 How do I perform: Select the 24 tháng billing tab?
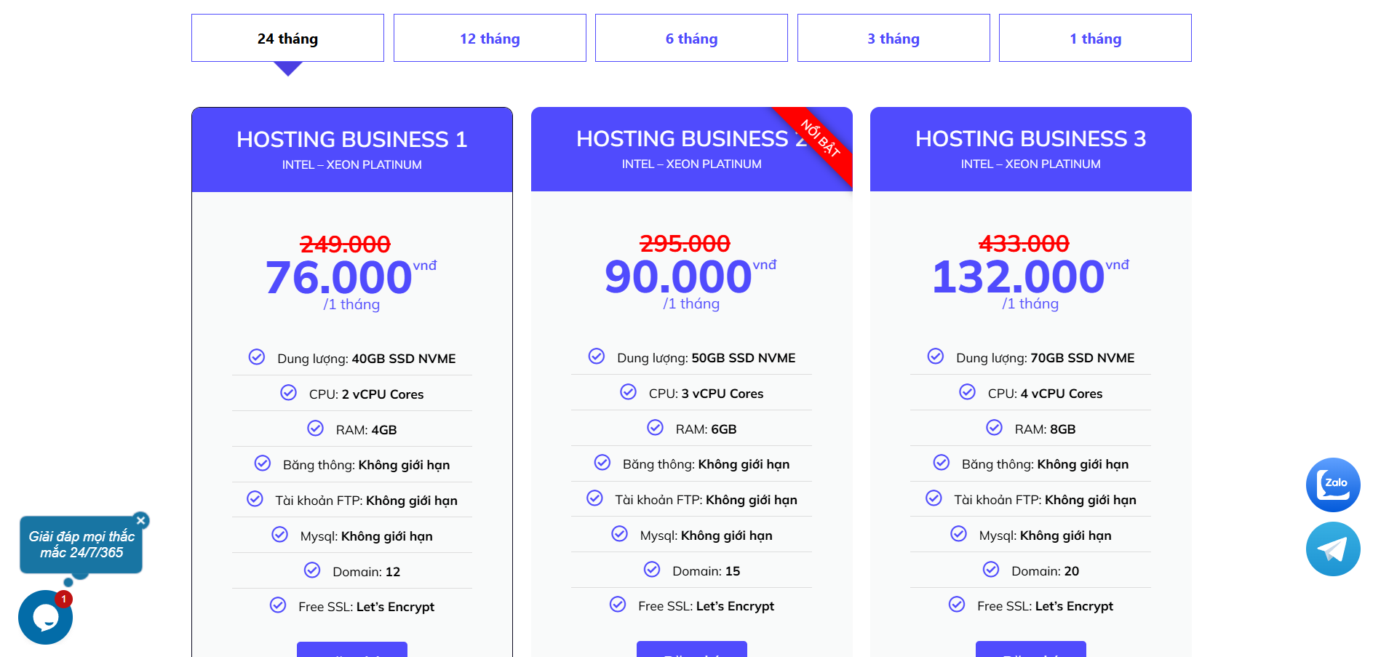287,39
